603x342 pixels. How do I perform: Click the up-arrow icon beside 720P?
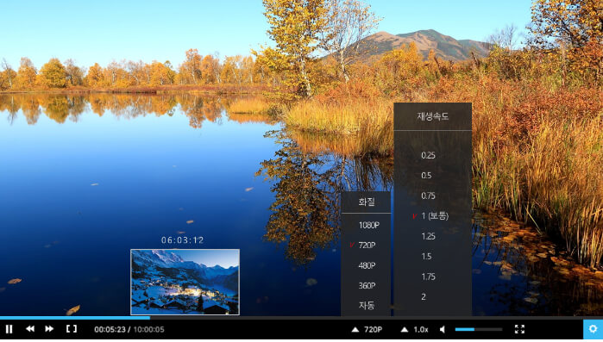click(x=355, y=329)
